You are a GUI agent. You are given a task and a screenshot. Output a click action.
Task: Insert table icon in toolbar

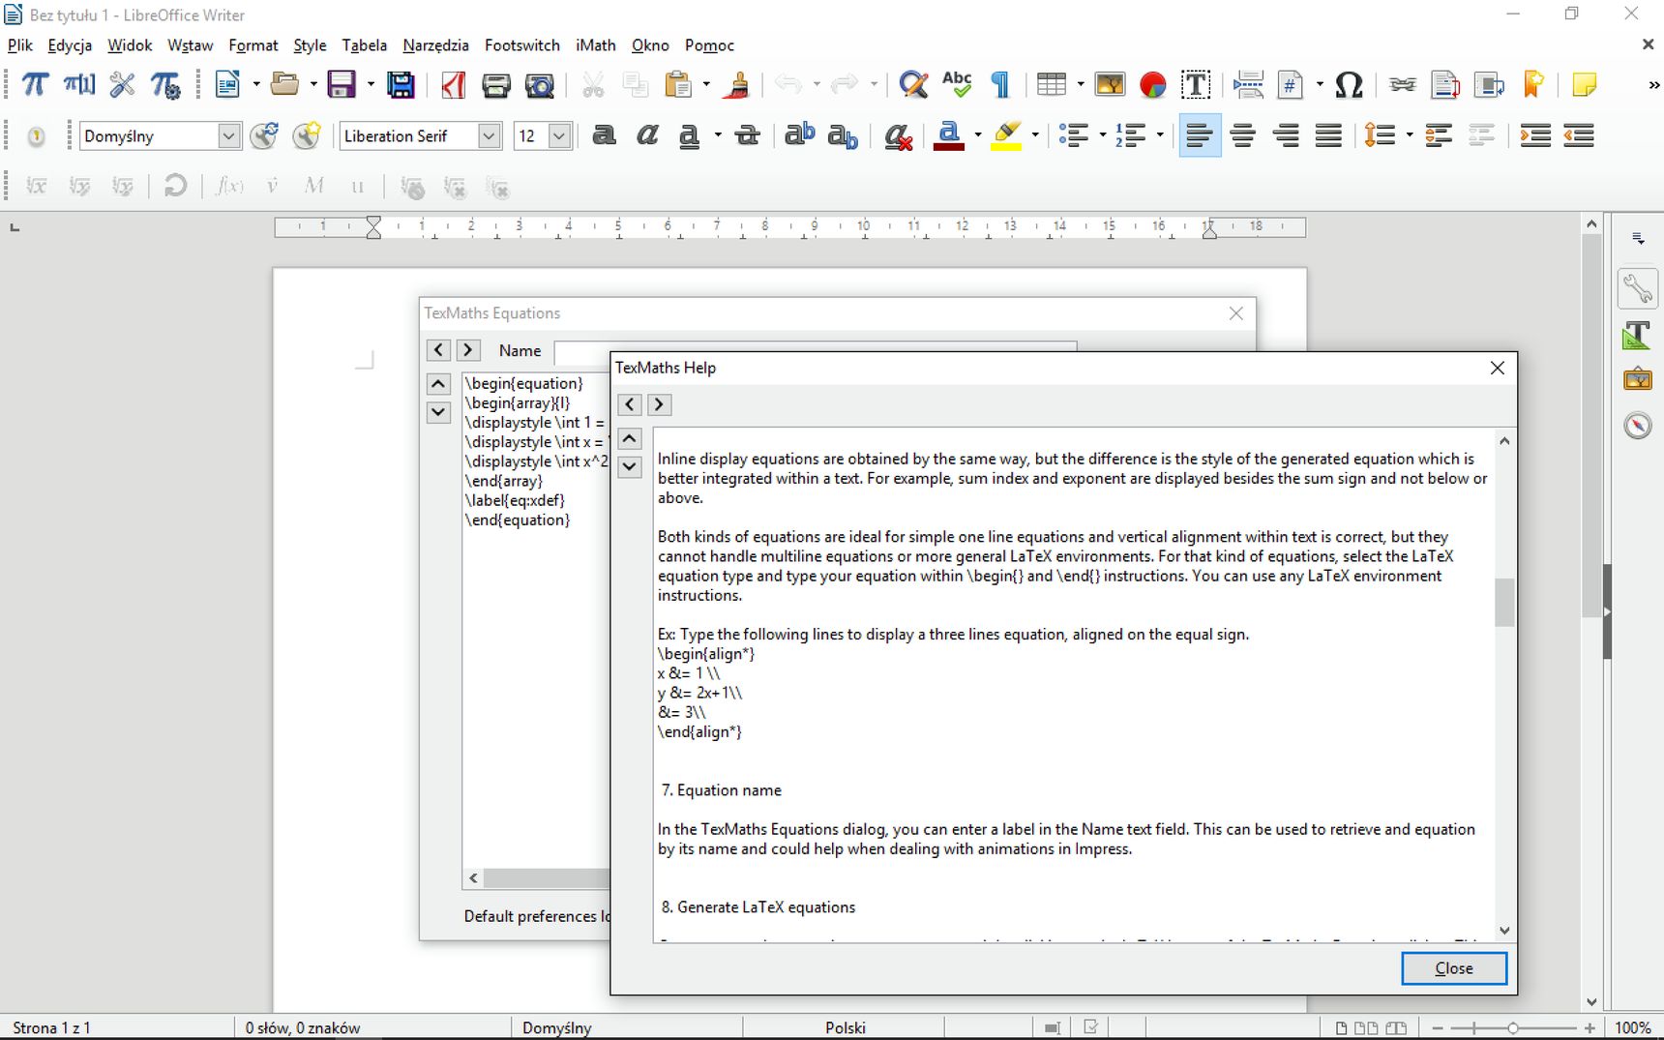1052,85
